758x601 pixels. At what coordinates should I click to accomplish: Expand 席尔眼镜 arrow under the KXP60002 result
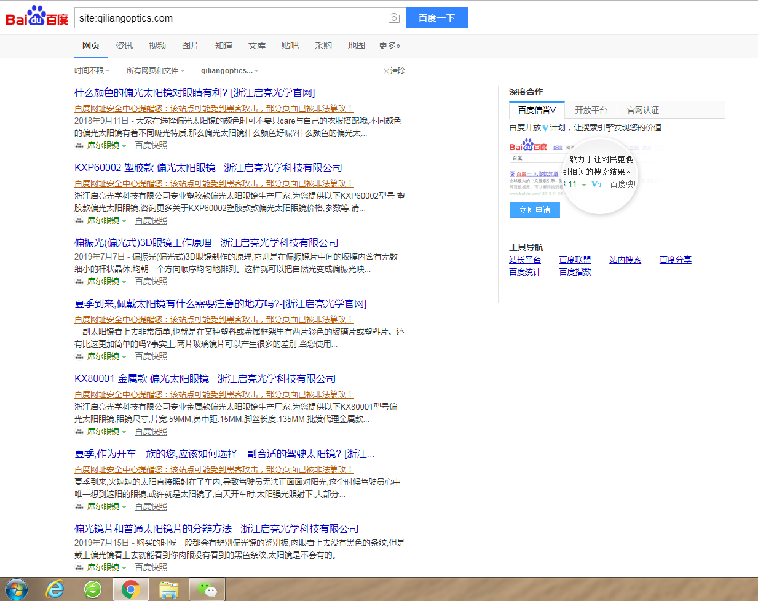[x=124, y=221]
